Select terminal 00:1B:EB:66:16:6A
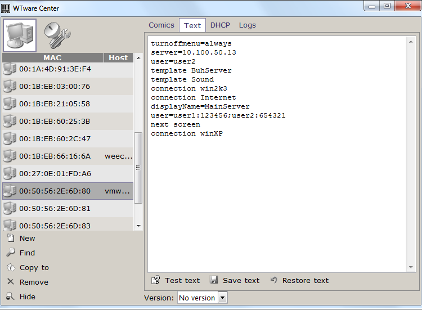422x310 pixels. click(55, 156)
